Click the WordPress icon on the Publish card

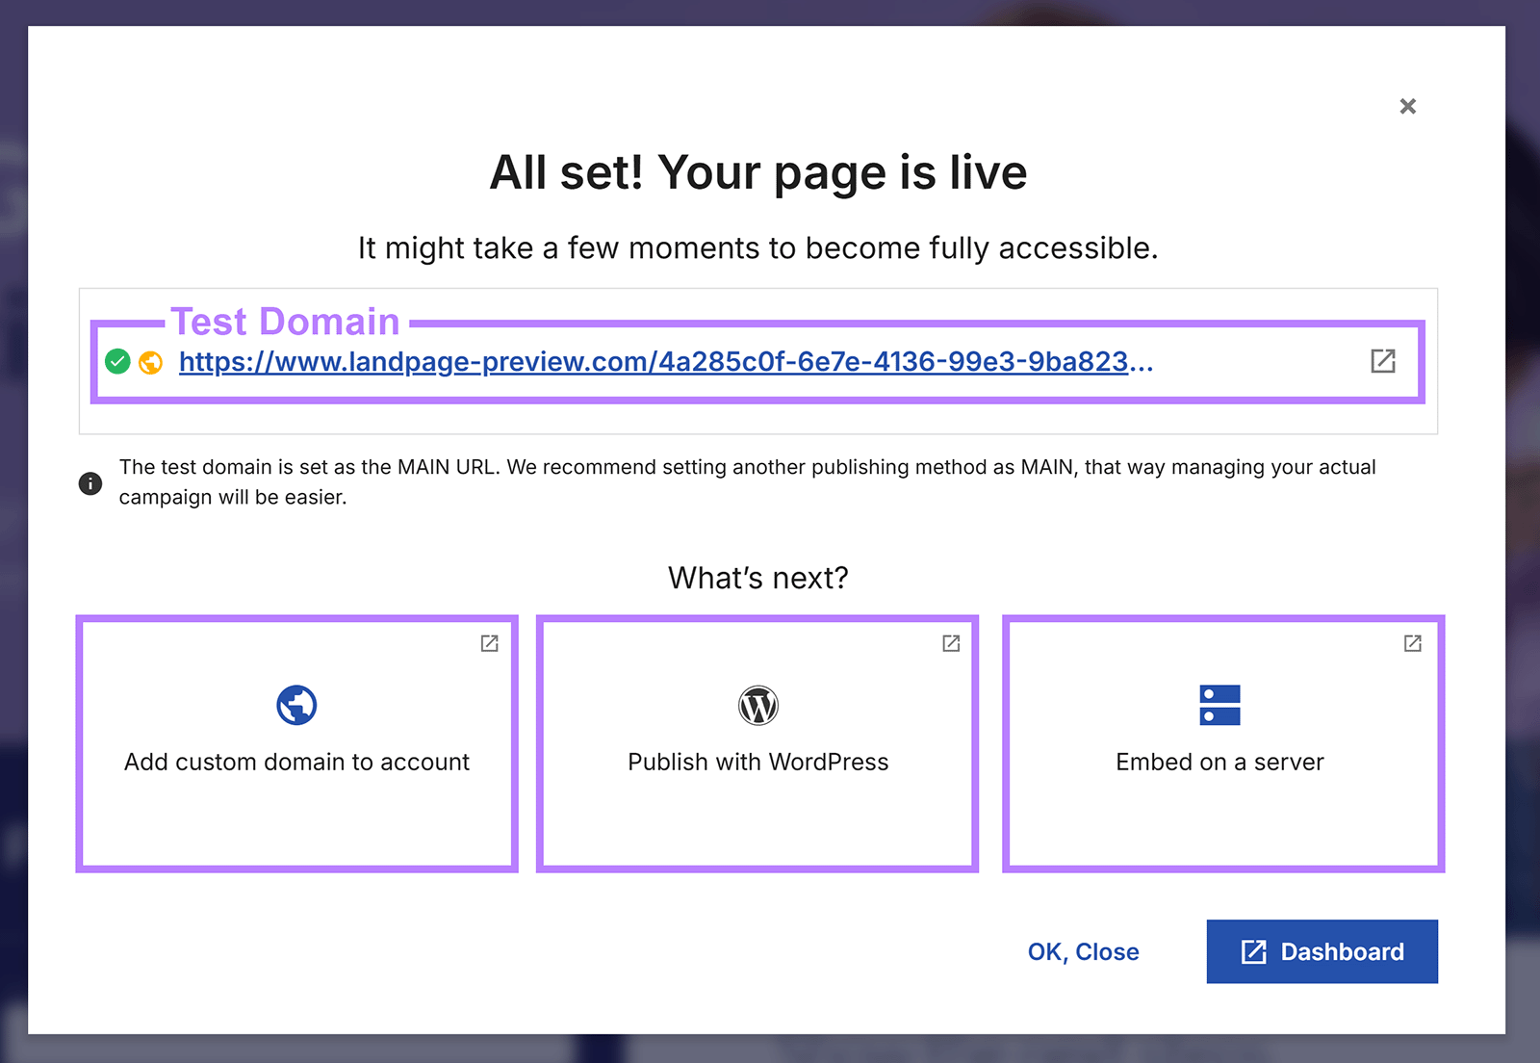point(758,704)
